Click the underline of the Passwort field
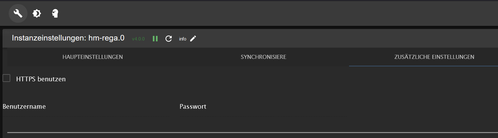The width and height of the screenshot is (498, 138). (263, 117)
